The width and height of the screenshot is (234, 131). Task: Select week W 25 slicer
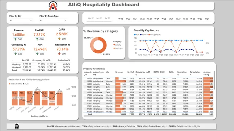coord(164,19)
